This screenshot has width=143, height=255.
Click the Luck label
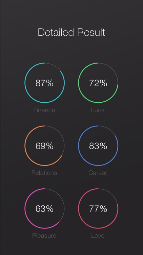point(98,110)
